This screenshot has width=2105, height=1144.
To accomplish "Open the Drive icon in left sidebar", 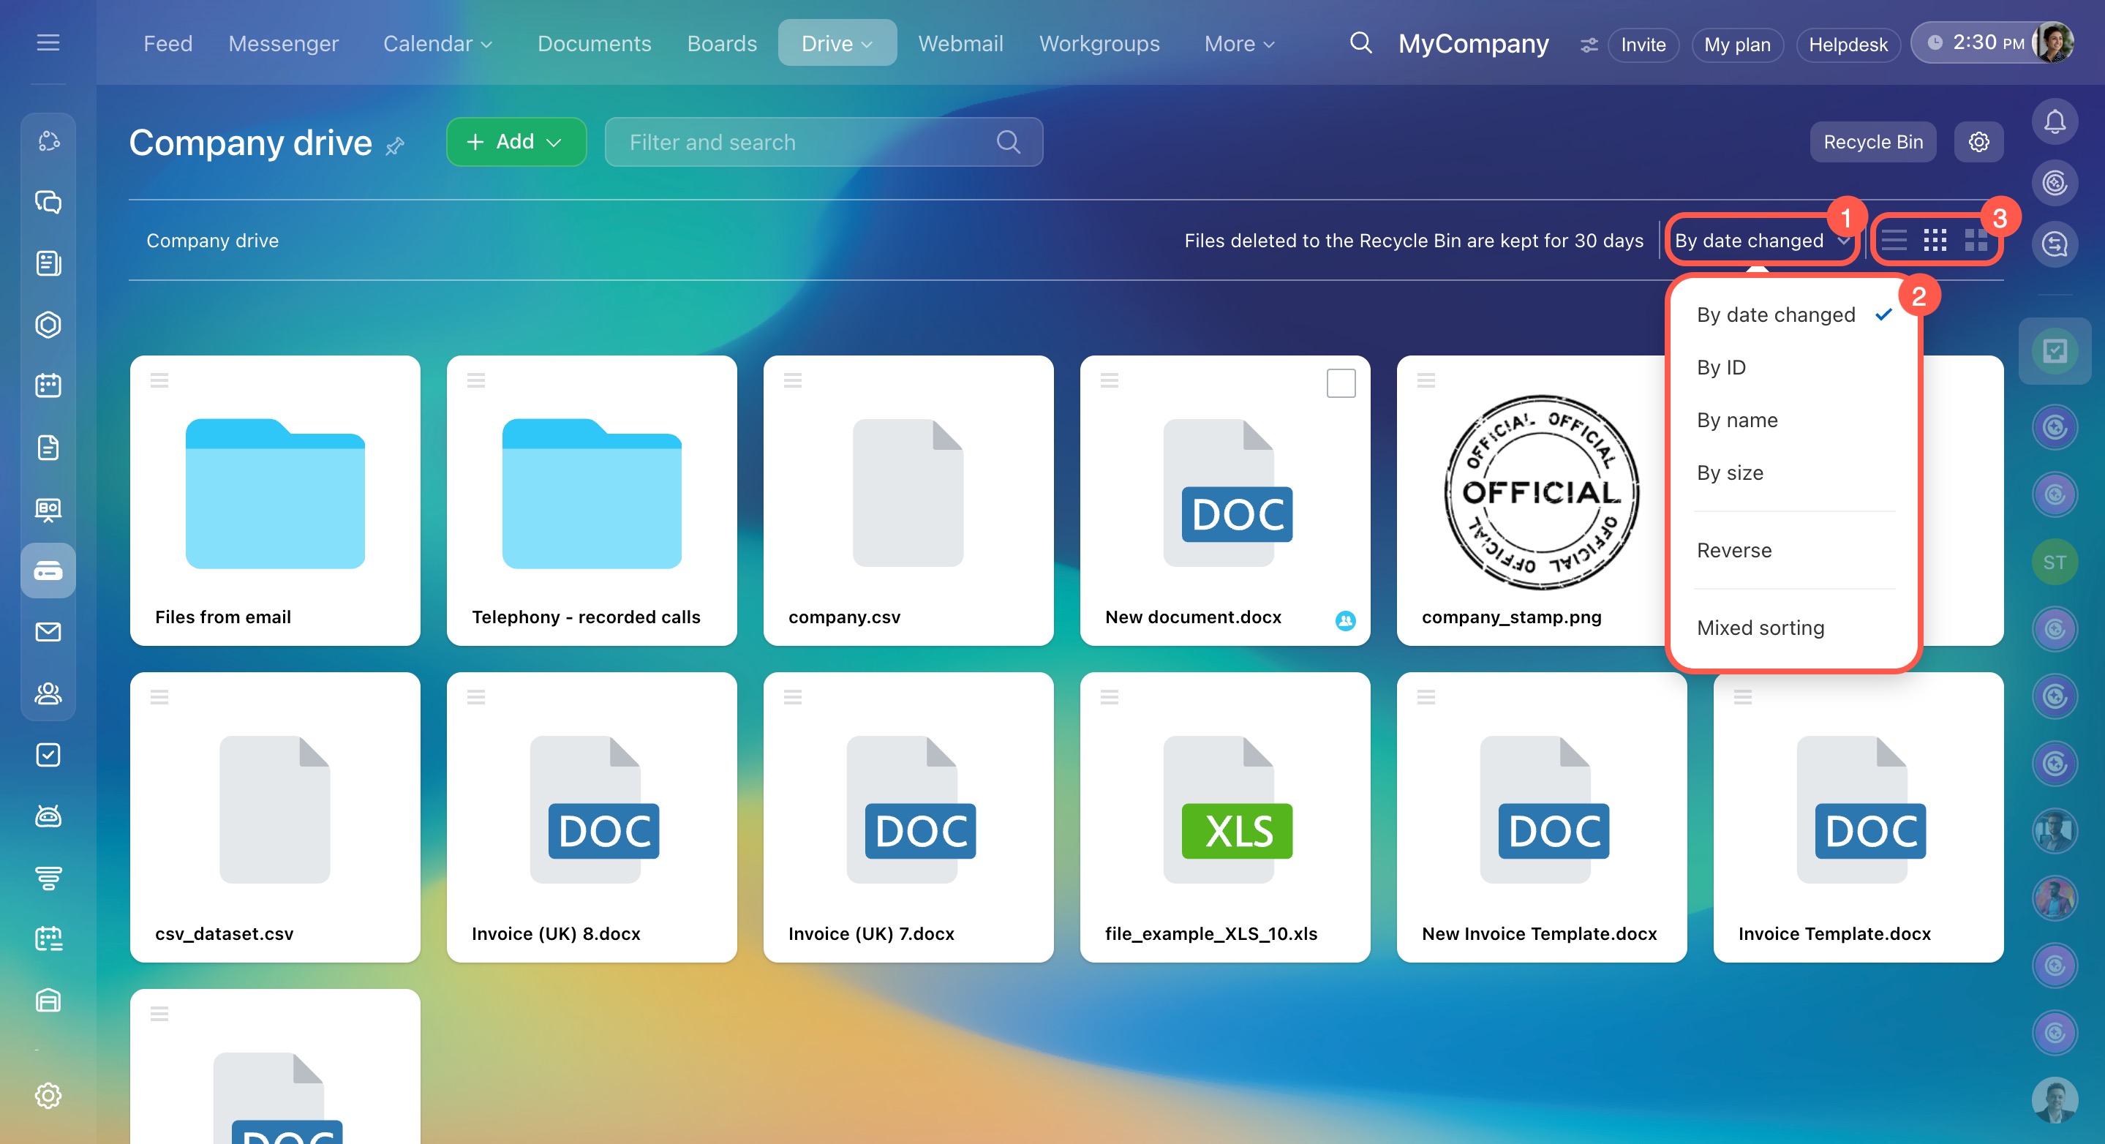I will coord(48,571).
